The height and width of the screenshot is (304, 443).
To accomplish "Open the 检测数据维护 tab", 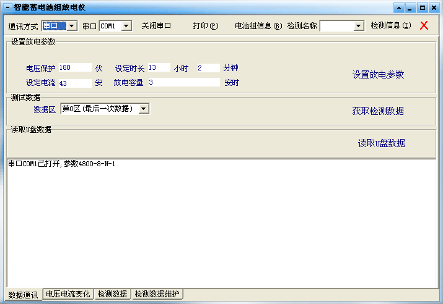I will pos(157,294).
